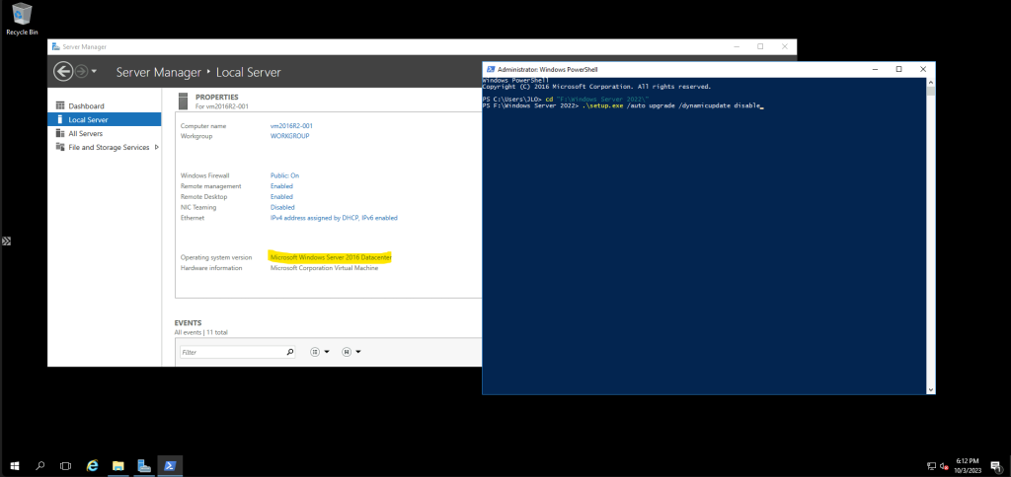Click the server icon beside PROPERTIES
This screenshot has height=477, width=1011.
[x=184, y=102]
